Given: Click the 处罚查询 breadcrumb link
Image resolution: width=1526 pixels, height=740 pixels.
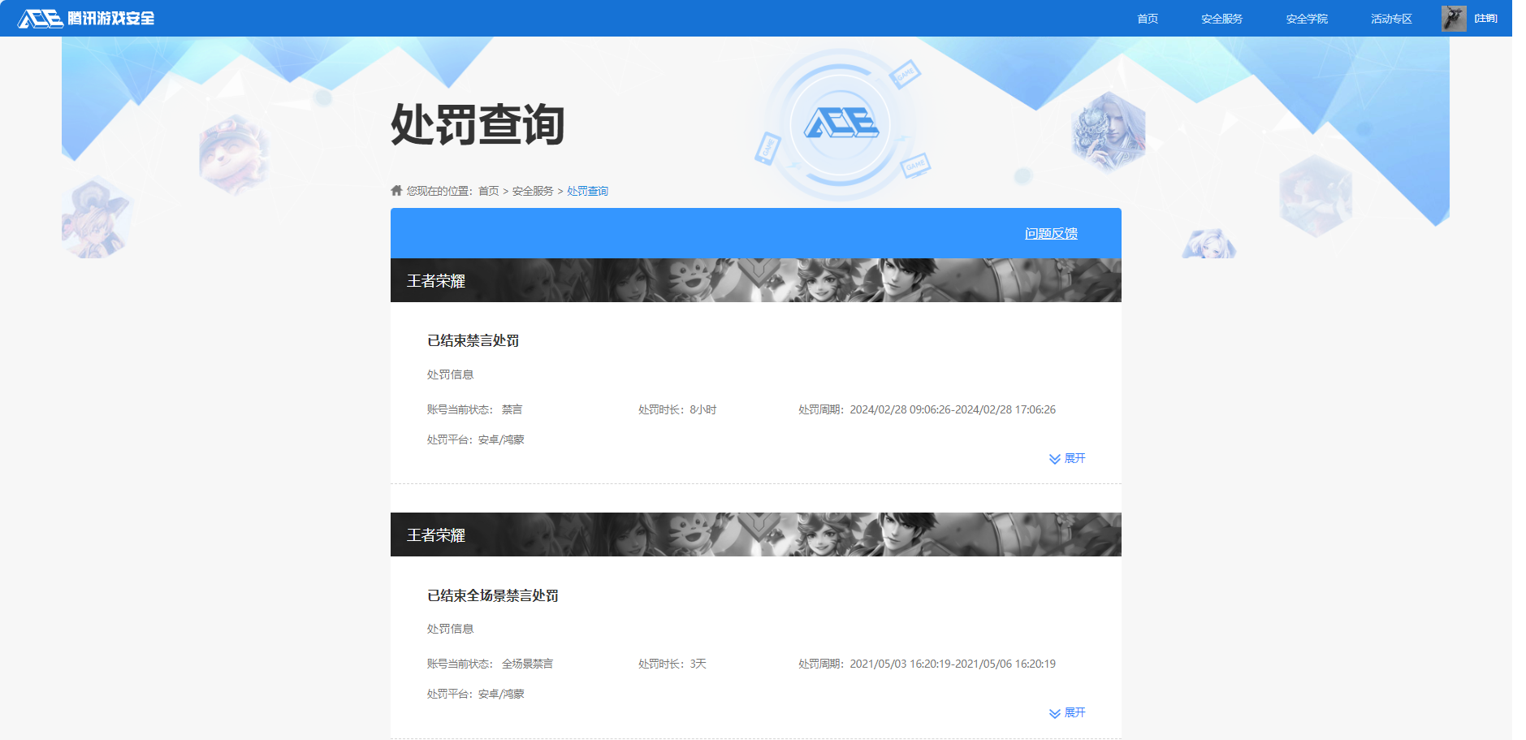Looking at the screenshot, I should point(587,191).
